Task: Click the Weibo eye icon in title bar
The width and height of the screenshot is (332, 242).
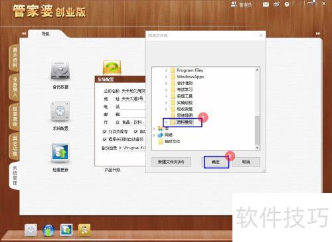Action: pos(276,4)
